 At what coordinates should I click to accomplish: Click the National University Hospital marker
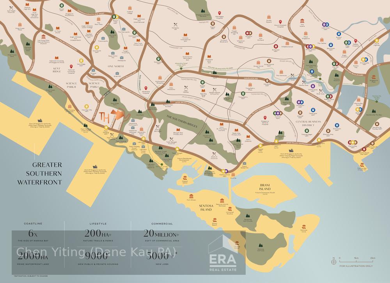pos(71,67)
